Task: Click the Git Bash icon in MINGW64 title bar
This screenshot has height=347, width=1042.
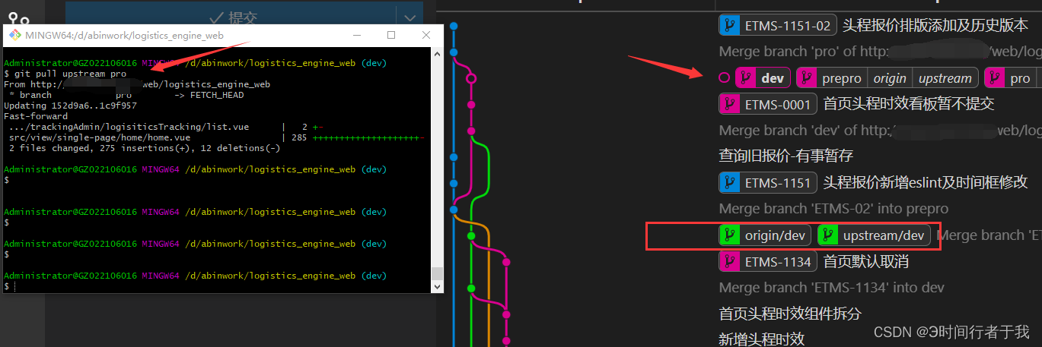Action: [x=15, y=35]
